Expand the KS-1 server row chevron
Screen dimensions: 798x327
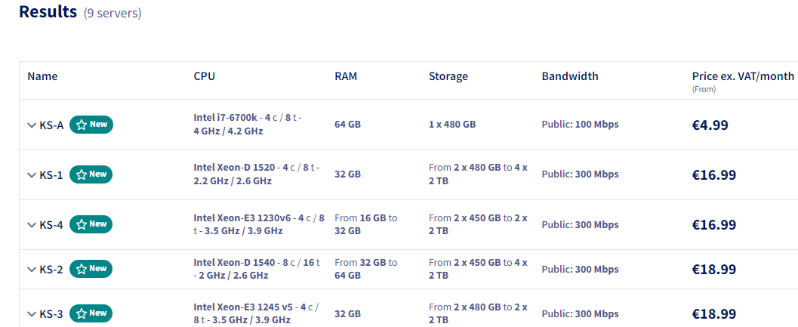coord(32,175)
